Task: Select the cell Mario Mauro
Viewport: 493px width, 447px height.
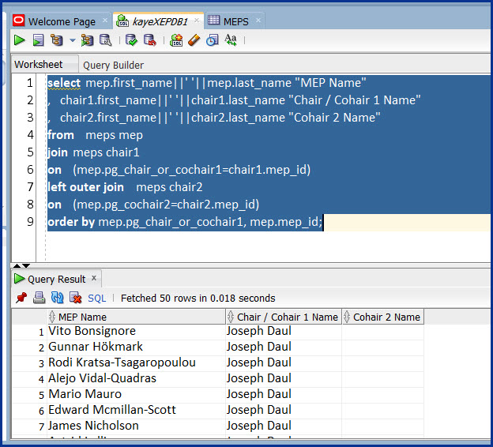Action: [x=136, y=394]
